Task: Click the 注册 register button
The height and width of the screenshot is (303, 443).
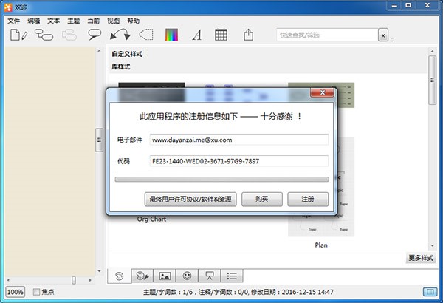Action: (x=308, y=200)
